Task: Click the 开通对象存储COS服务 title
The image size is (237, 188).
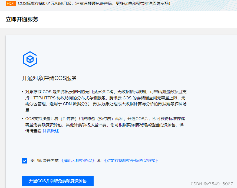Action: coord(50,78)
